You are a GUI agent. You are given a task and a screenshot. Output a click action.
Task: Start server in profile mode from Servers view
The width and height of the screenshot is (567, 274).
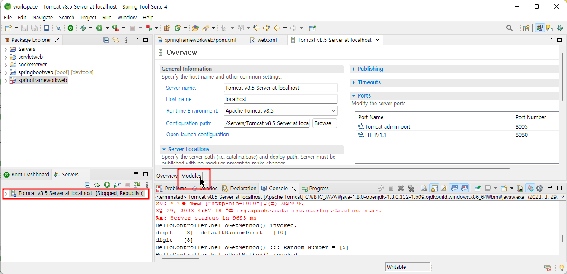(x=117, y=185)
